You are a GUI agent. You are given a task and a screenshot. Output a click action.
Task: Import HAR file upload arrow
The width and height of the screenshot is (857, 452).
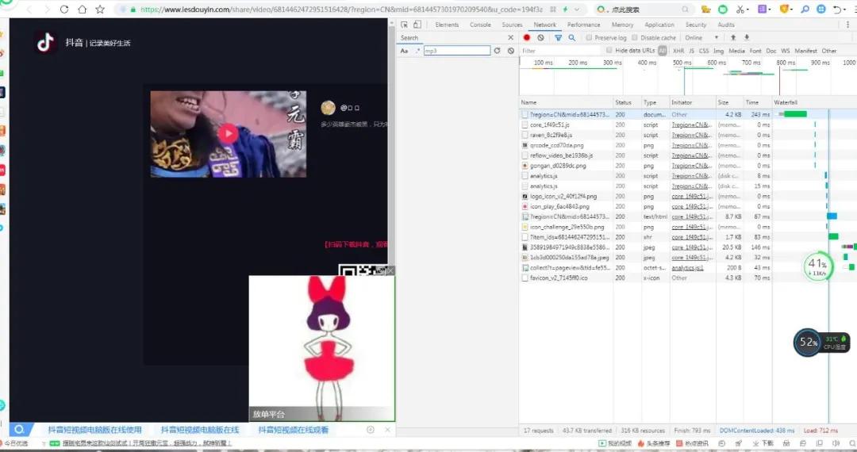click(x=733, y=38)
